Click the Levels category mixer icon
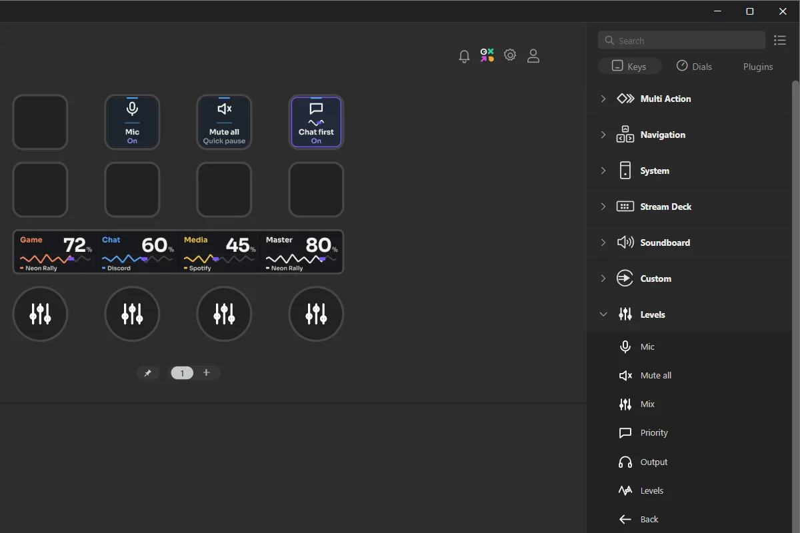This screenshot has width=800, height=533. pyautogui.click(x=625, y=314)
